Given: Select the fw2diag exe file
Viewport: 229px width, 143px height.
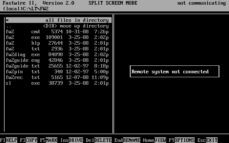Looking at the screenshot, I should click(57, 55).
